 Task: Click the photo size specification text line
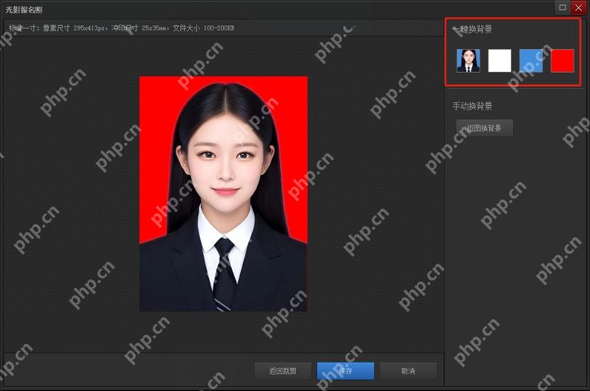[122, 28]
